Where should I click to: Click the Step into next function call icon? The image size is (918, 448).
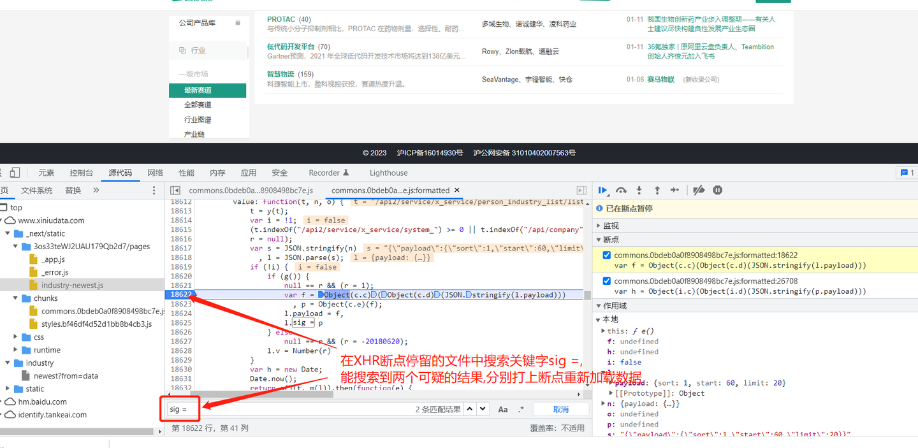tap(639, 190)
